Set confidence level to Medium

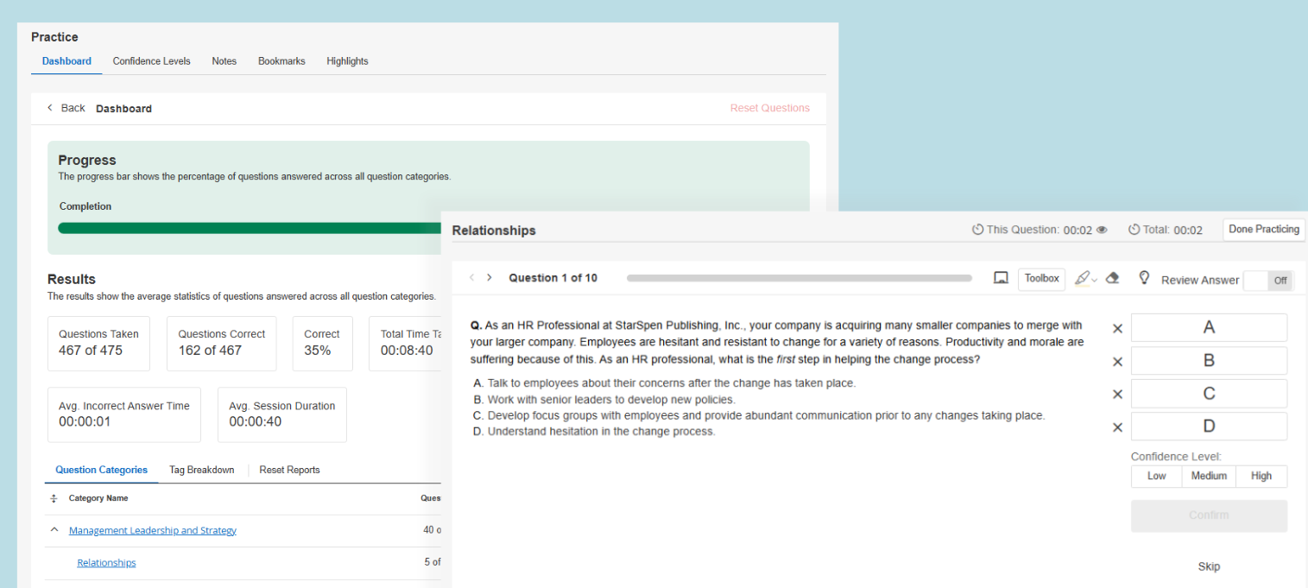(x=1209, y=476)
